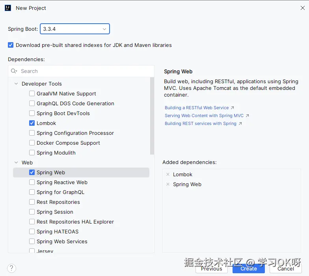Click the Developer Tools group label
The width and height of the screenshot is (309, 276).
(x=42, y=84)
